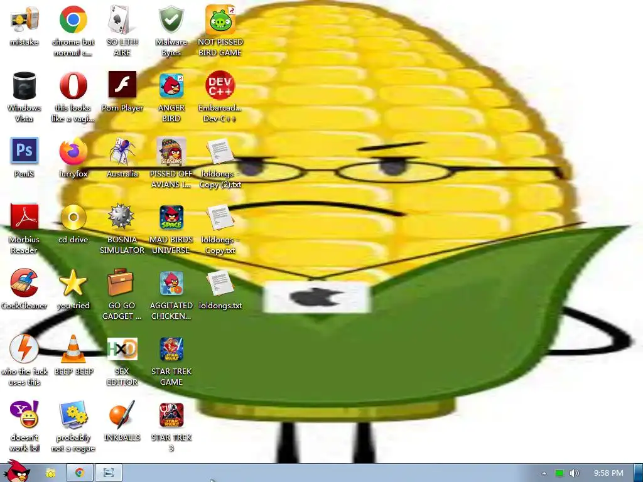643x482 pixels.
Task: Open the File Explorer taskbar folder icon
Action: (51, 473)
